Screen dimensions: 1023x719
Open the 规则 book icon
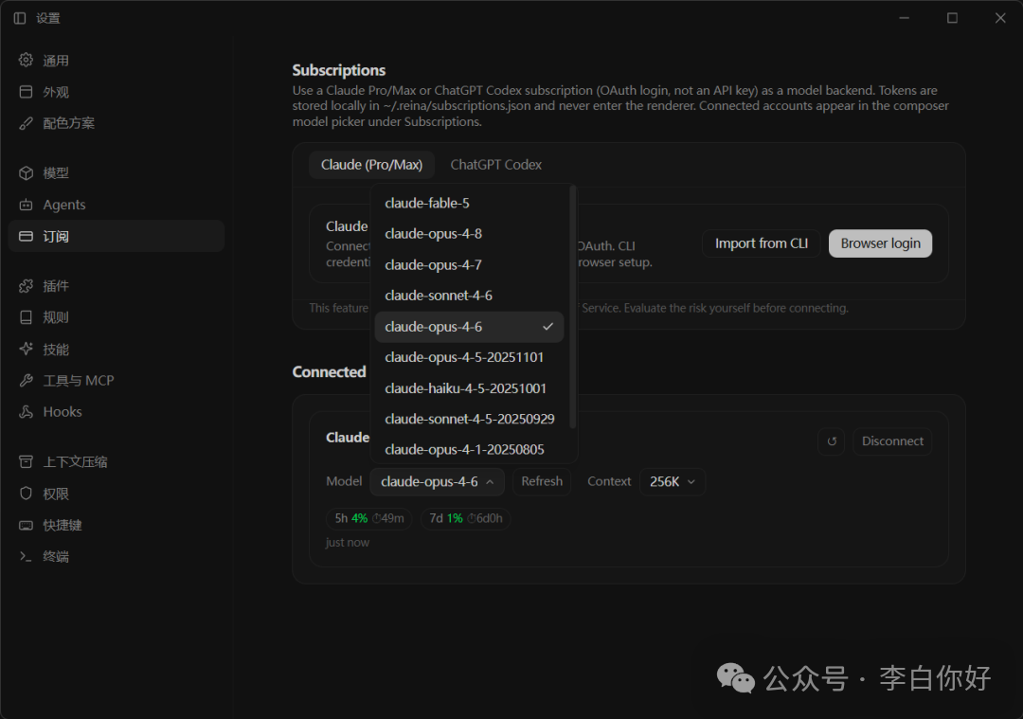[26, 317]
